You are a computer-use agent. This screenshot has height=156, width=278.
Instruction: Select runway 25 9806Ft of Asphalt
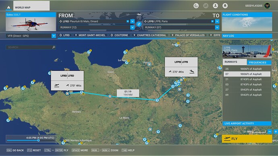pyautogui.click(x=247, y=69)
